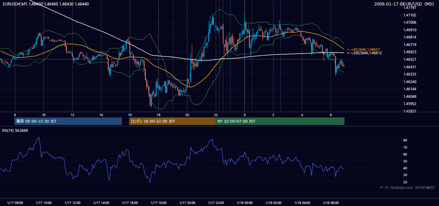The width and height of the screenshot is (439, 206).
Task: Click the 1/18 00:00 time label
Action: [245, 203]
